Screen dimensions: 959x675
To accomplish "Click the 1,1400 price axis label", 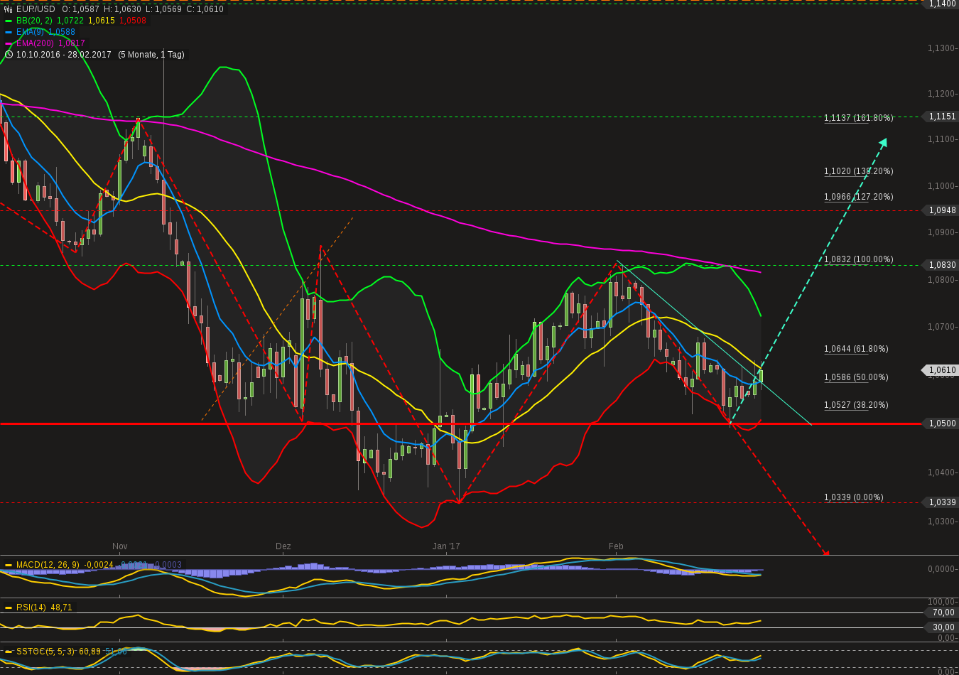I will [x=941, y=4].
